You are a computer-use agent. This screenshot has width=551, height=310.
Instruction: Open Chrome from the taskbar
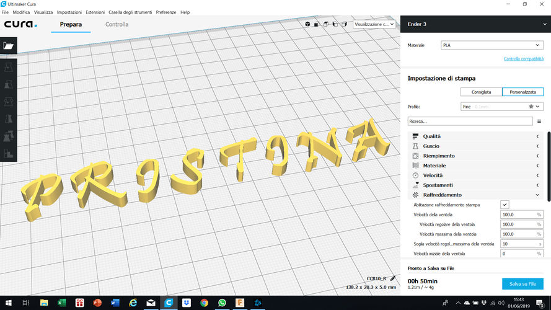click(x=204, y=303)
